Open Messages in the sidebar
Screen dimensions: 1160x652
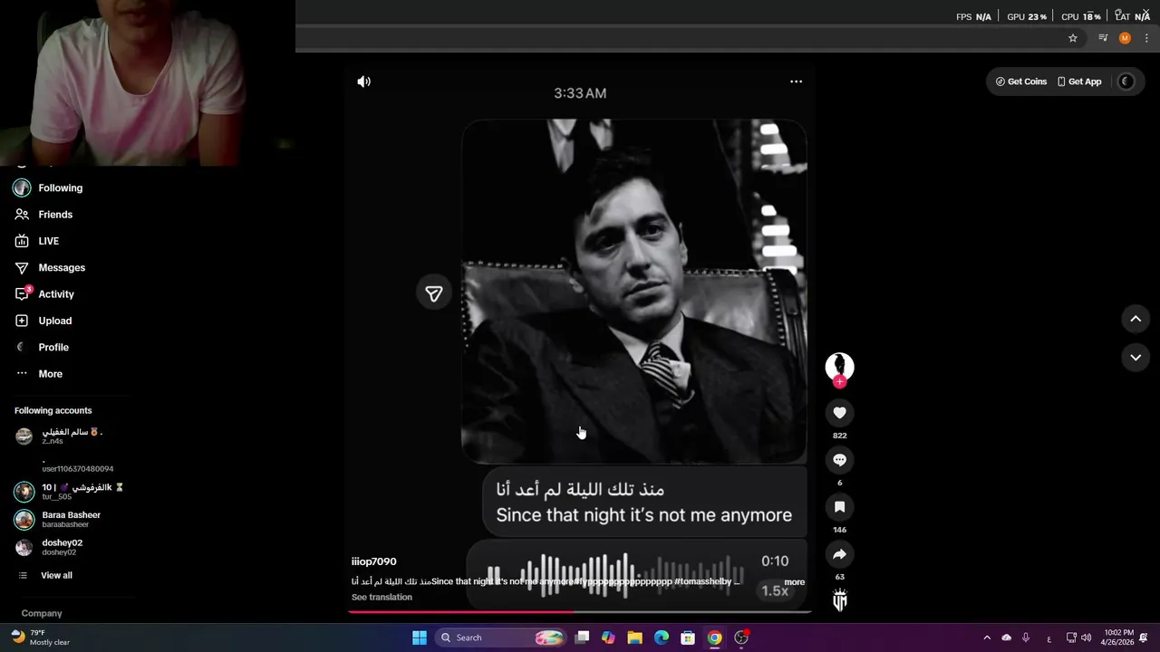(x=50, y=268)
